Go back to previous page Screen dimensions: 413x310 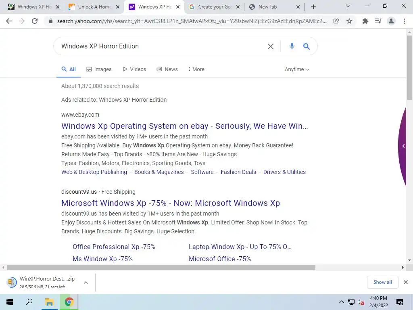[x=9, y=21]
